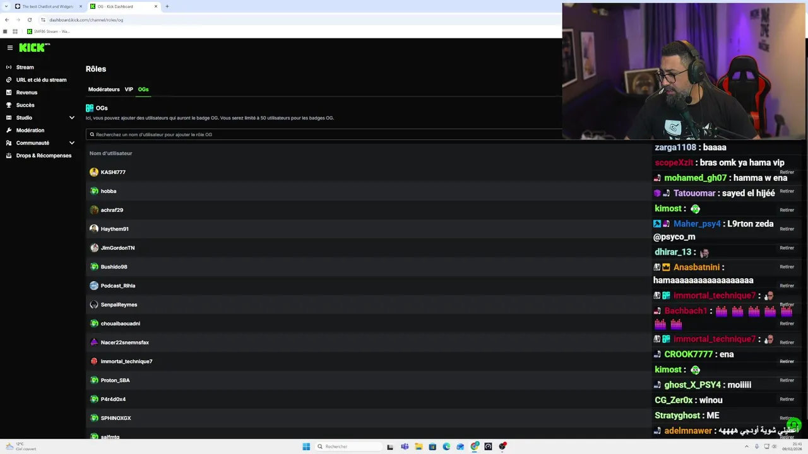
Task: Click Podcast_Rihla's avatar
Action: pos(94,286)
